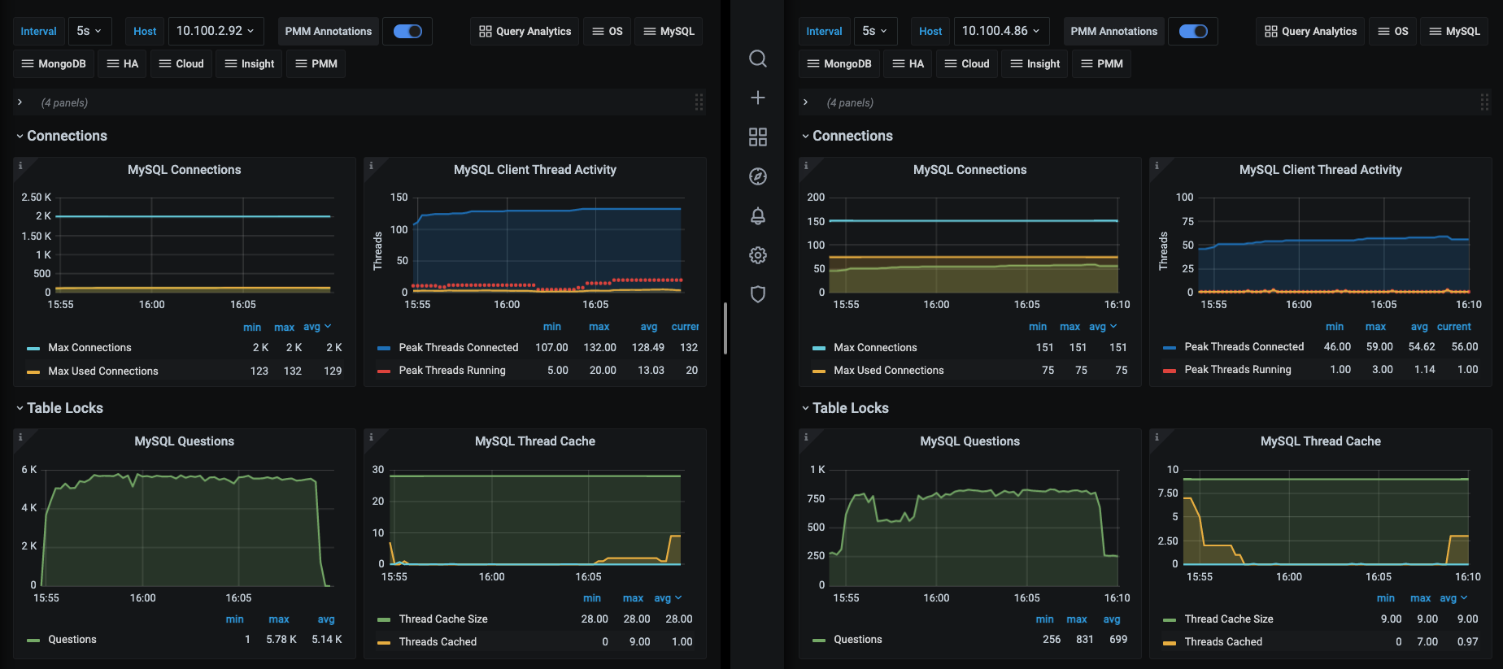Screen dimensions: 1503x669
Task: Open Insight menu in right dashboard
Action: pyautogui.click(x=1035, y=63)
